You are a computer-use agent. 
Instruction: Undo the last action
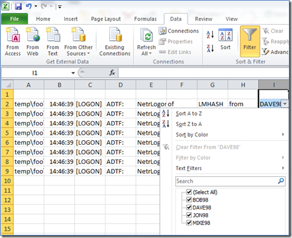pos(28,6)
